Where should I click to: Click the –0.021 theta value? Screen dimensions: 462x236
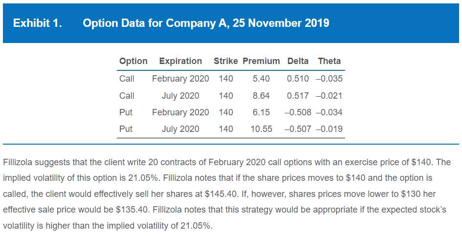(x=330, y=95)
